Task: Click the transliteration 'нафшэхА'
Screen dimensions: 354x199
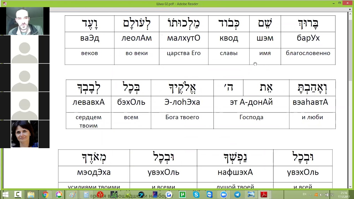Action: pyautogui.click(x=235, y=172)
